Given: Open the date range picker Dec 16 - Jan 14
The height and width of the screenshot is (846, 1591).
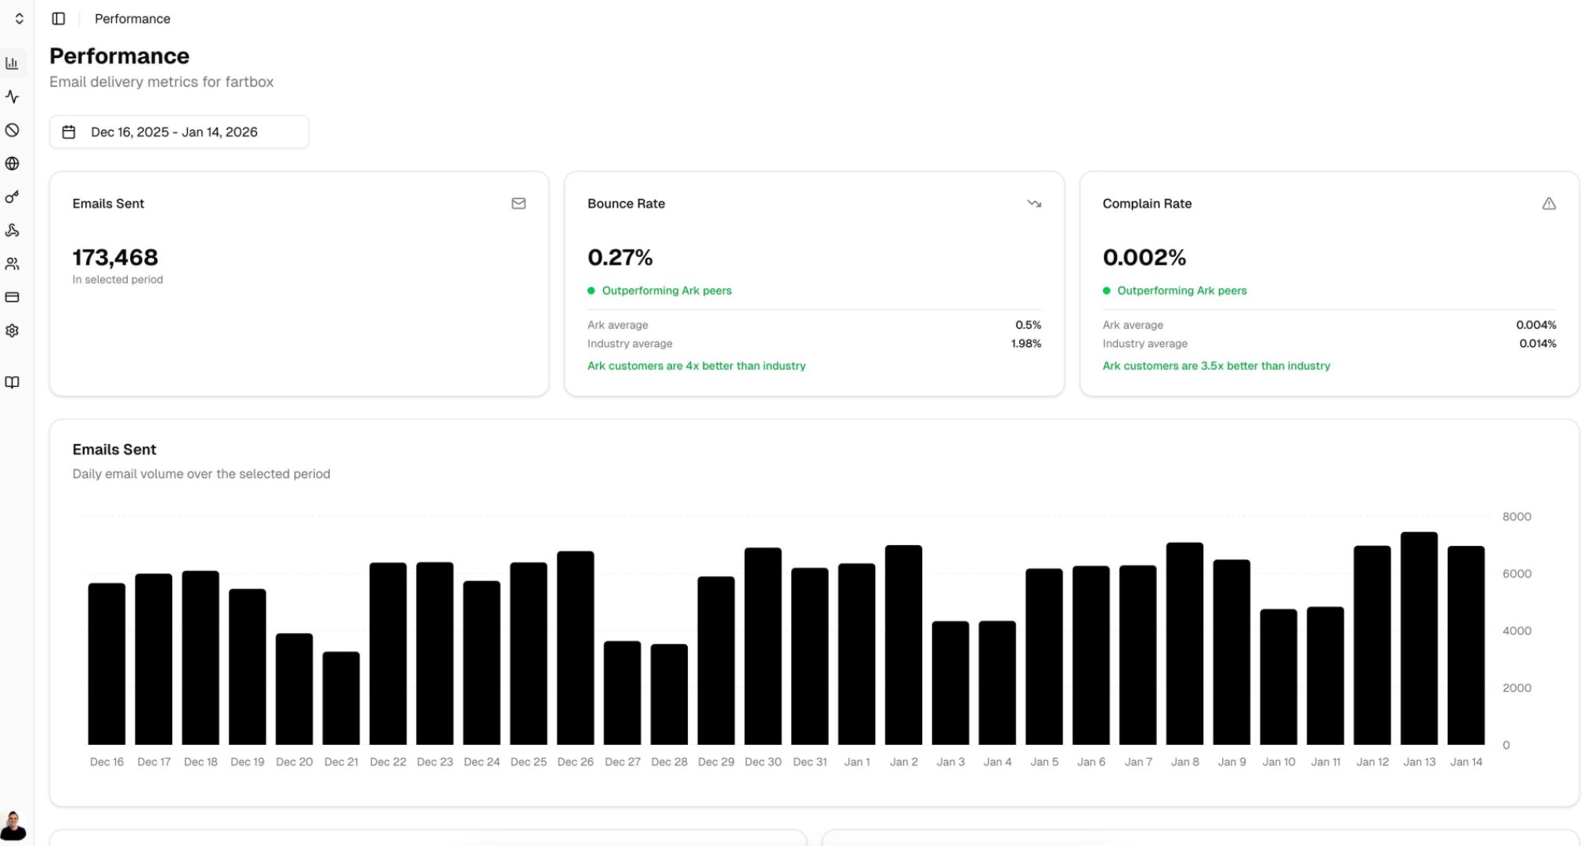Looking at the screenshot, I should click(x=179, y=132).
